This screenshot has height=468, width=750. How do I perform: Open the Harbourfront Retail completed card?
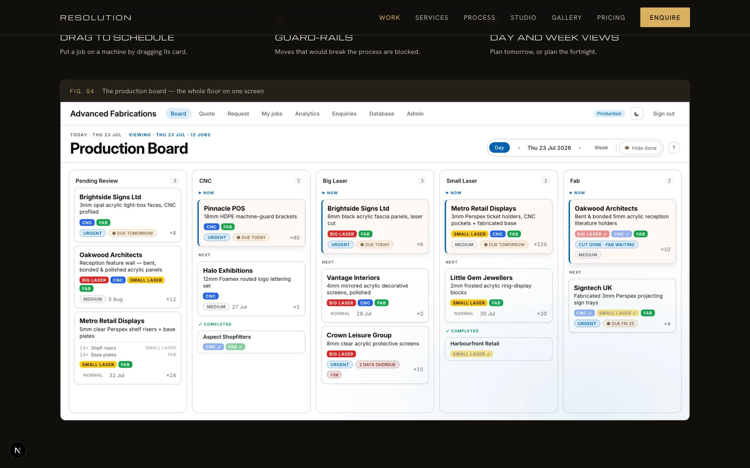tap(498, 349)
